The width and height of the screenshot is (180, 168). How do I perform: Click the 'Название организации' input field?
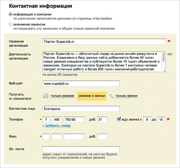pos(104,41)
